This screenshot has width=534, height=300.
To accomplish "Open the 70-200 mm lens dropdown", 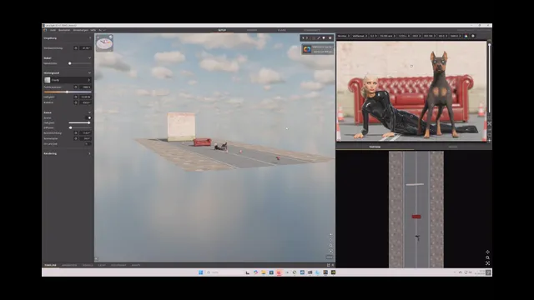I will point(387,36).
